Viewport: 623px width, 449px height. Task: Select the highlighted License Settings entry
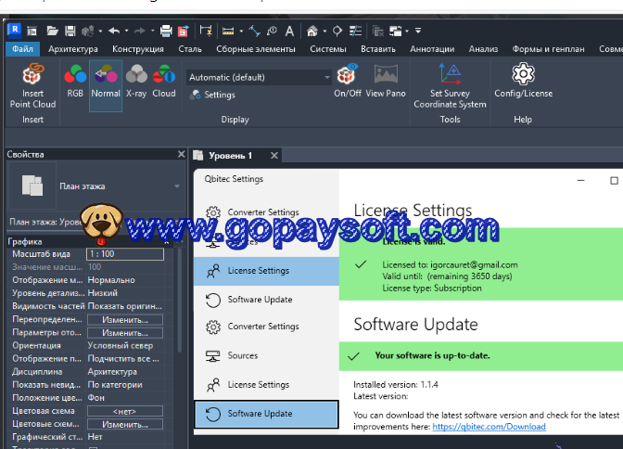click(x=266, y=271)
